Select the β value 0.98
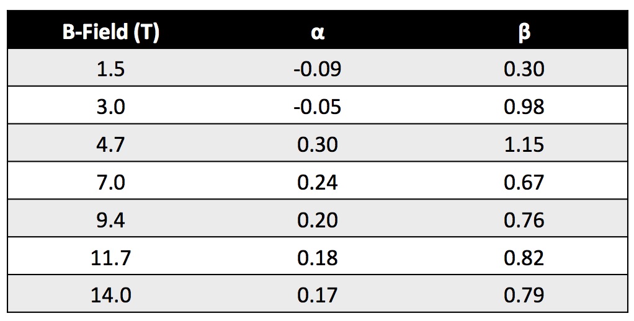634x321 pixels. tap(524, 107)
